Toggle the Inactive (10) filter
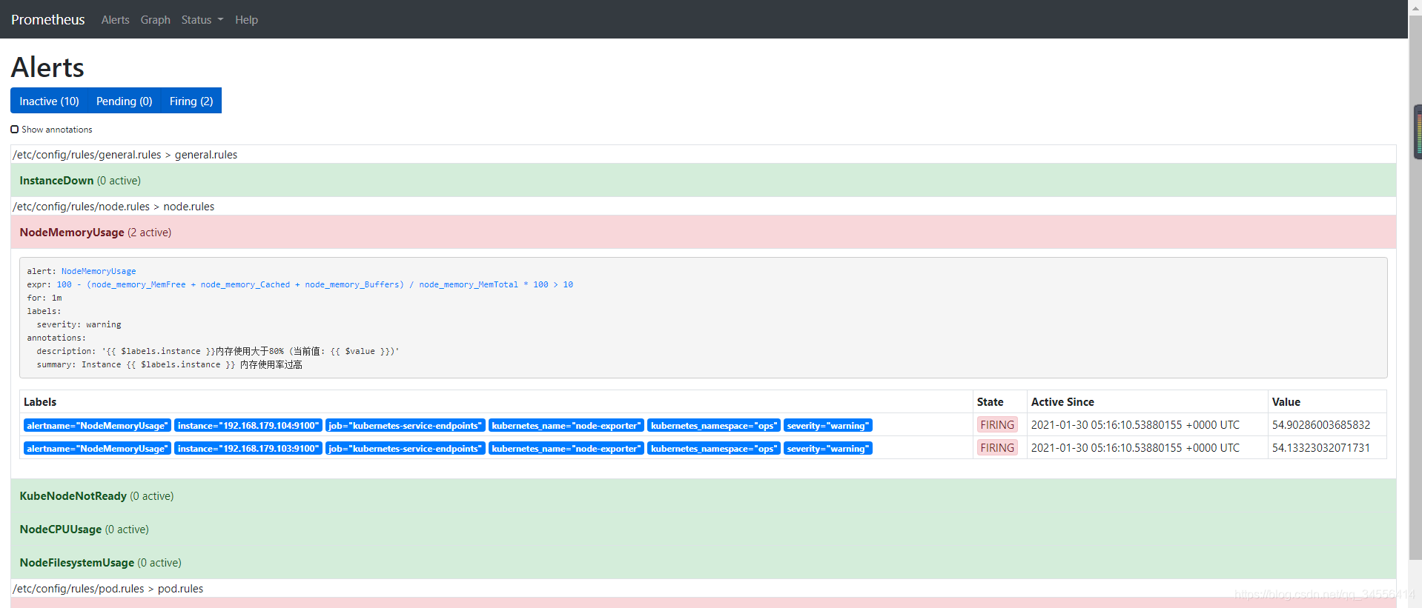The height and width of the screenshot is (608, 1422). [49, 101]
